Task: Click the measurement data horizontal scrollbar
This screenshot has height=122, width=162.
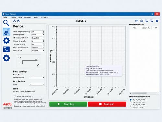Action: pyautogui.click(x=144, y=93)
